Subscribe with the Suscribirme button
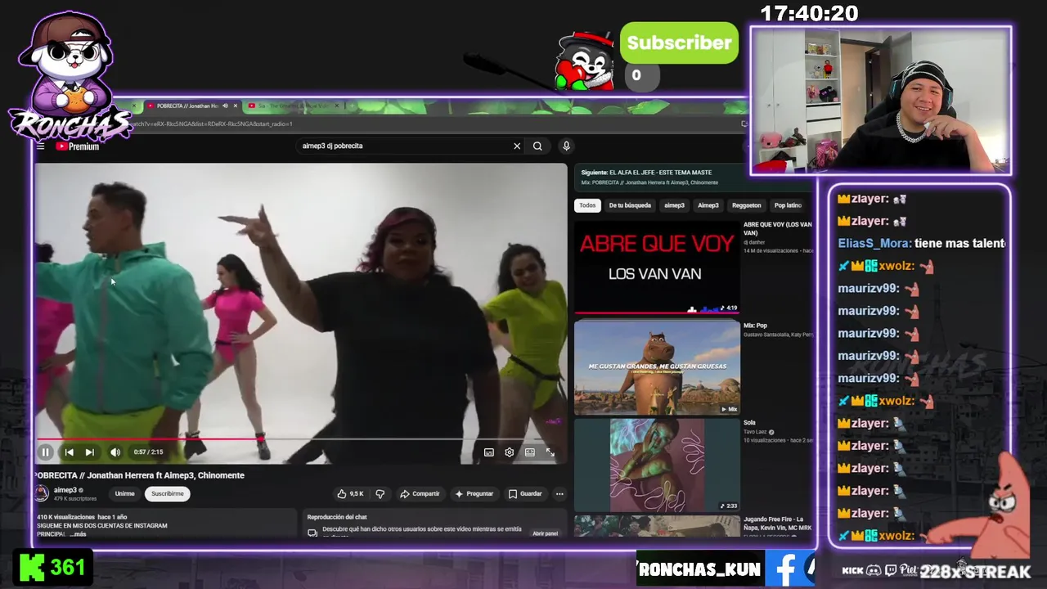This screenshot has width=1047, height=589. tap(168, 493)
